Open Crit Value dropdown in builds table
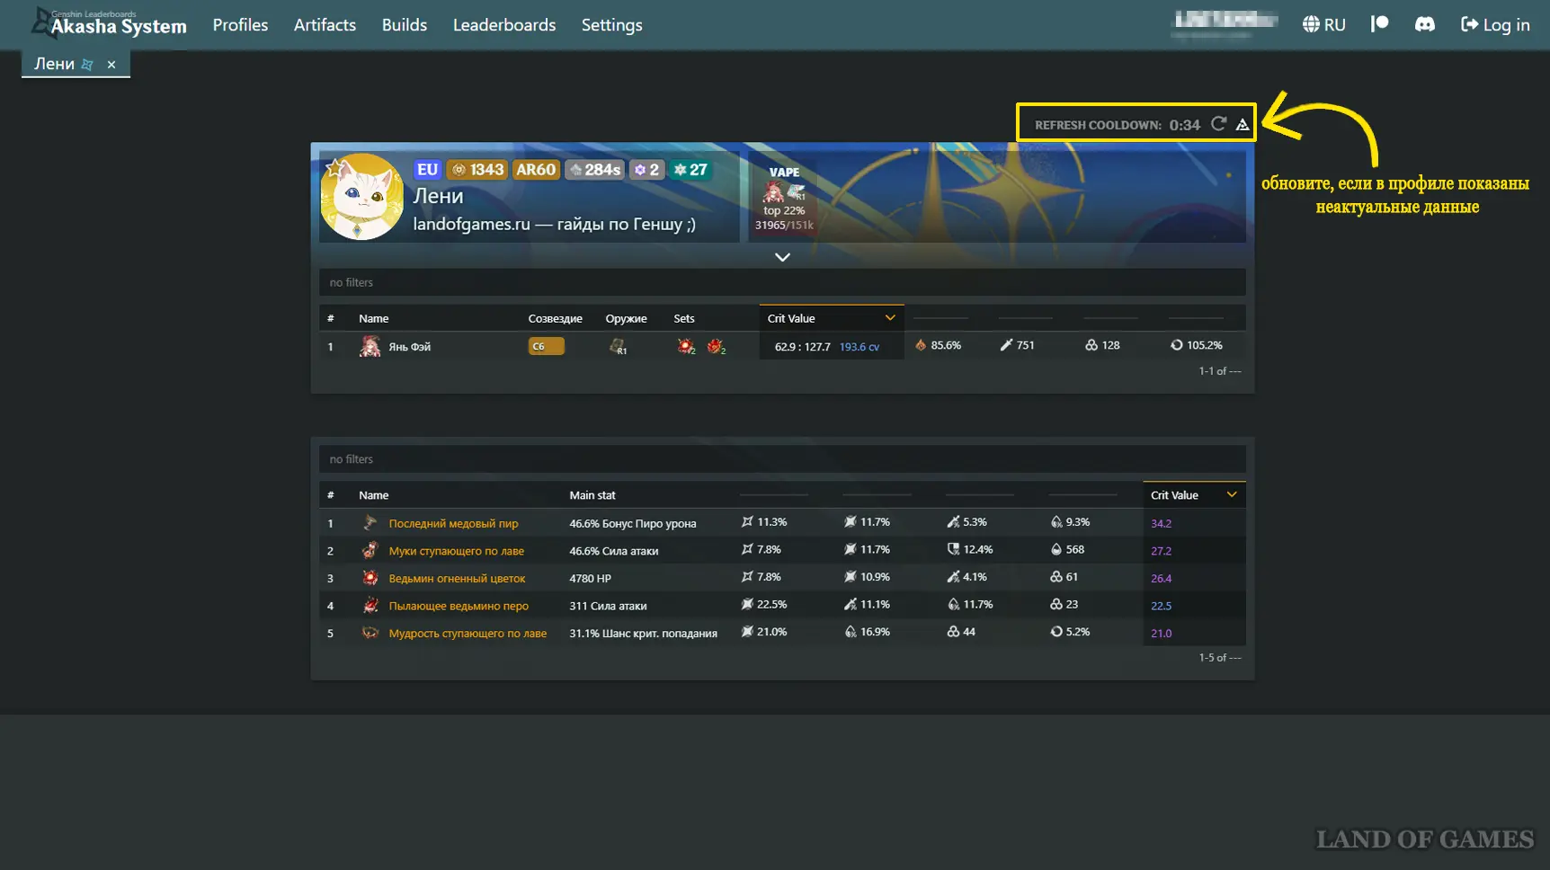This screenshot has height=870, width=1550. 889,318
